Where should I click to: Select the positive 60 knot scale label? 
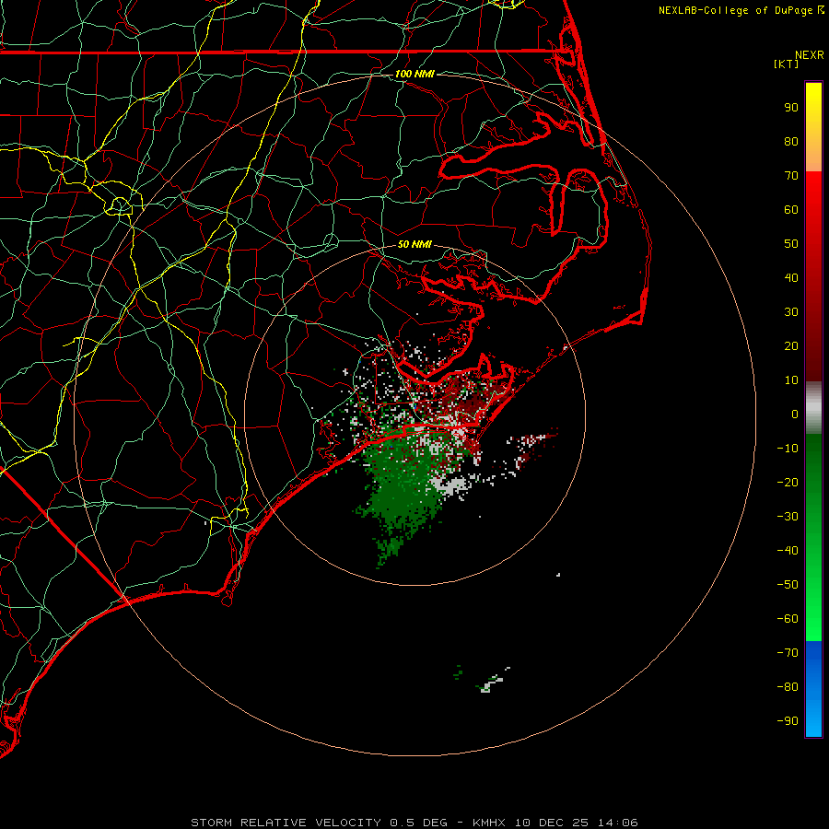click(791, 210)
